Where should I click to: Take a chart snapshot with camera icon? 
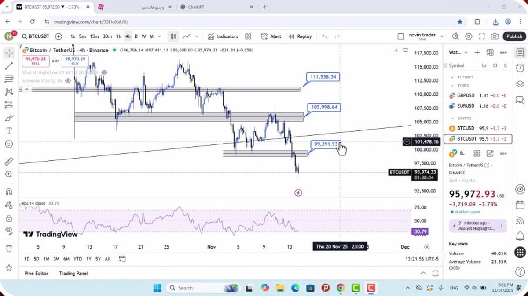(x=495, y=36)
